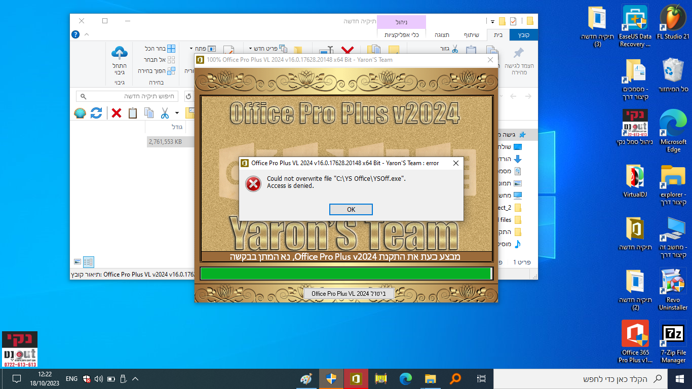Click the red error icon in dialog
The image size is (692, 389).
coord(253,183)
